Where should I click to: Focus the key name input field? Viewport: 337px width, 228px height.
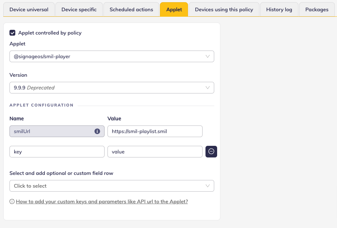click(x=57, y=152)
